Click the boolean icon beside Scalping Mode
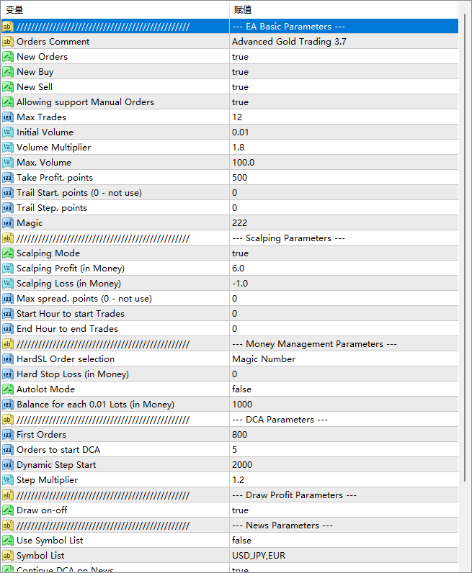The width and height of the screenshot is (472, 573). click(x=8, y=253)
